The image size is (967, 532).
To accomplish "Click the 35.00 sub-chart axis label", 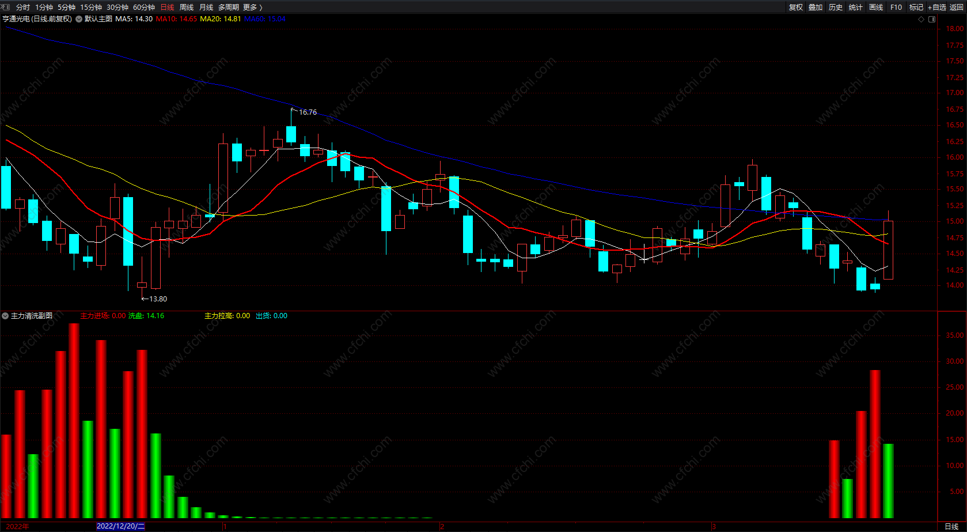I will [x=955, y=335].
